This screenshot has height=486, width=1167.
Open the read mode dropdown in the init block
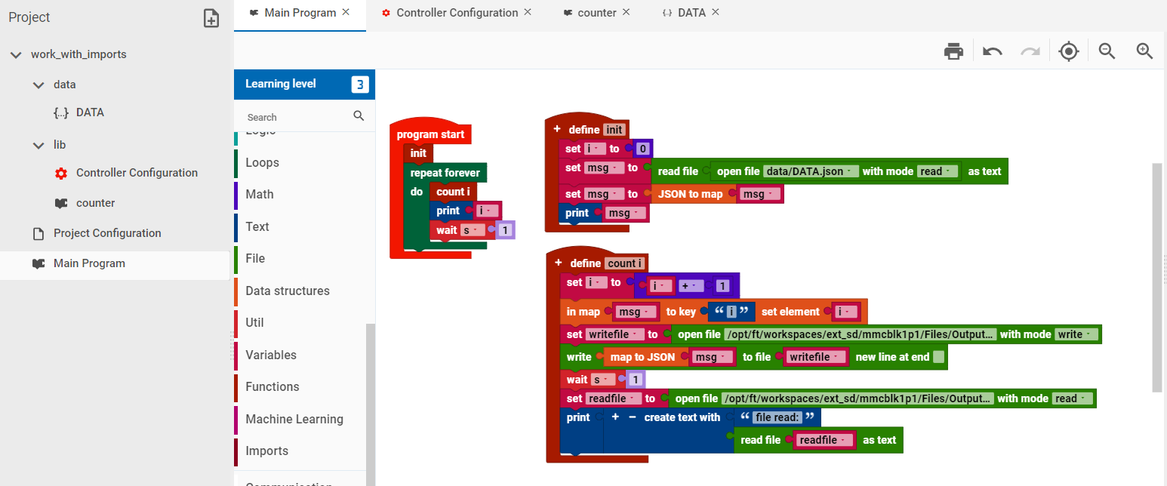(938, 171)
